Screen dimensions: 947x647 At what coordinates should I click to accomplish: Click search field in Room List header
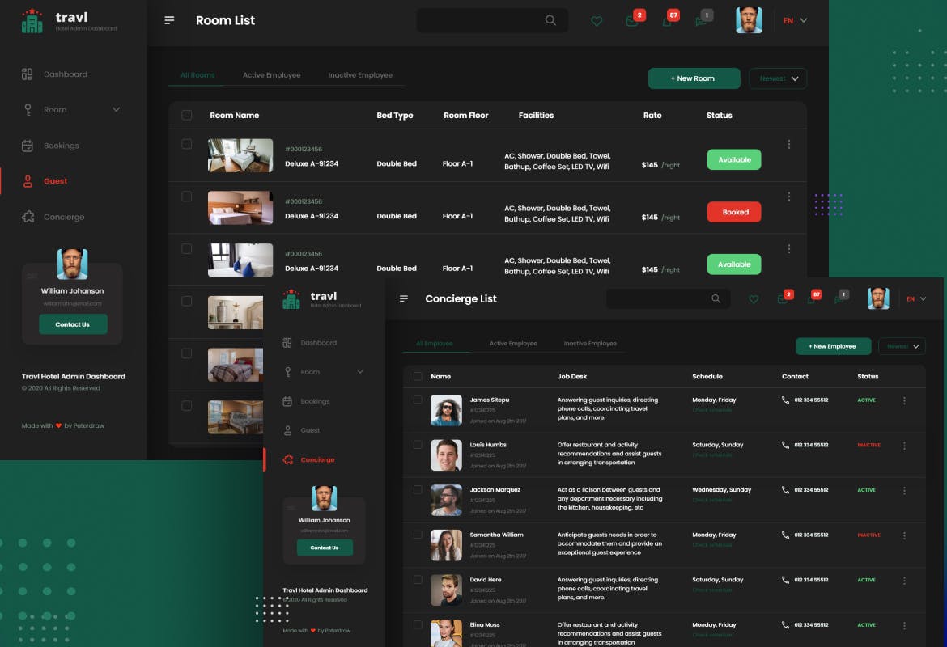[492, 20]
